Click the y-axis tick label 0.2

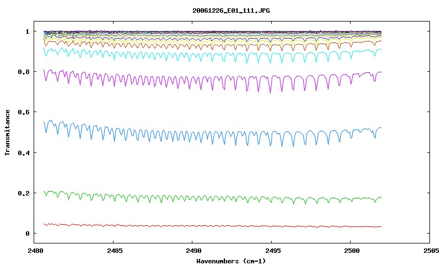[x=23, y=193]
